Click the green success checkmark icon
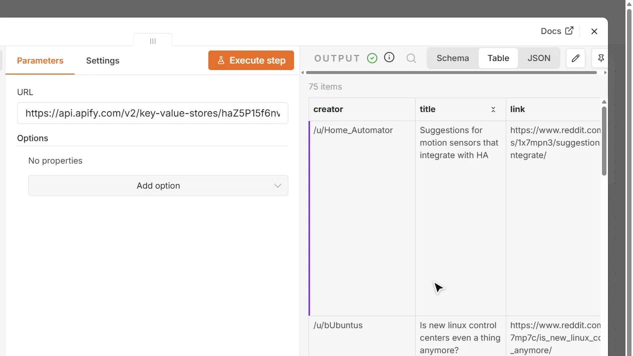The height and width of the screenshot is (356, 633). [x=372, y=58]
